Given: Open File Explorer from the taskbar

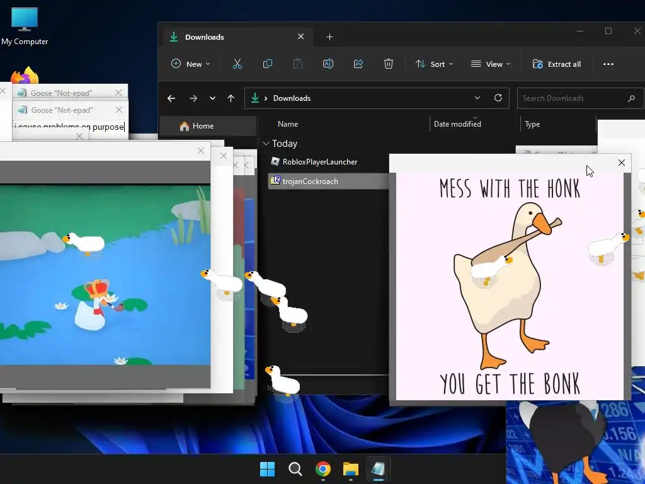Looking at the screenshot, I should 351,469.
